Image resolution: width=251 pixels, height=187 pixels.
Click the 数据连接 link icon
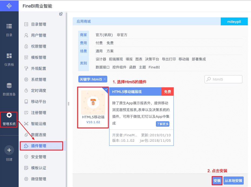26,135
